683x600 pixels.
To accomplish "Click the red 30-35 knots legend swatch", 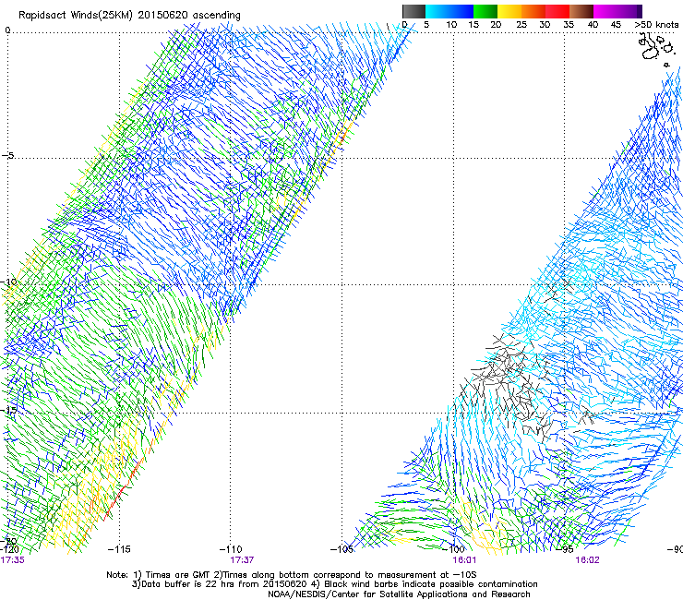I will pos(557,11).
